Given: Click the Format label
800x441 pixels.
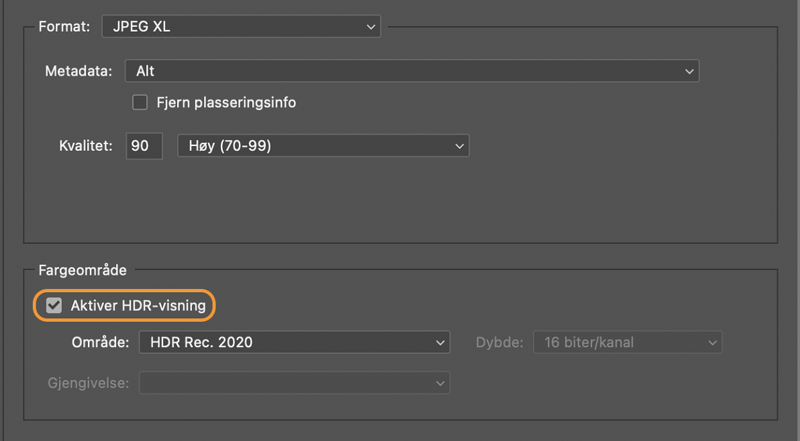Looking at the screenshot, I should click(64, 26).
